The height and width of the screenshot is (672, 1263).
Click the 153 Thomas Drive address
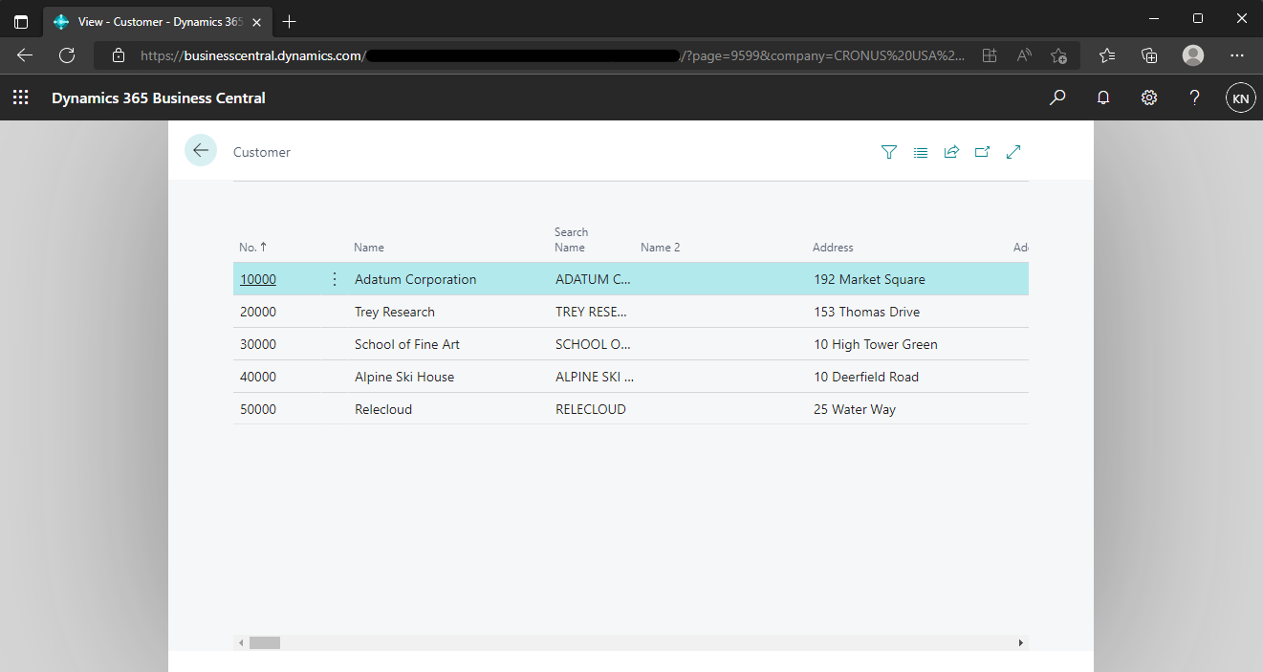(866, 312)
